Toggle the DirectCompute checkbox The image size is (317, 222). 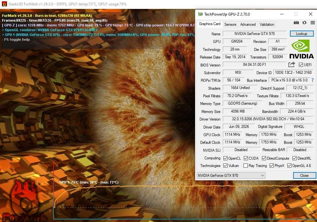264,158
